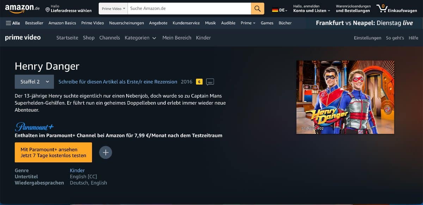Screen dimensions: 423x205
Task: Open the Prime Video search category dropdown
Action: pyautogui.click(x=113, y=8)
